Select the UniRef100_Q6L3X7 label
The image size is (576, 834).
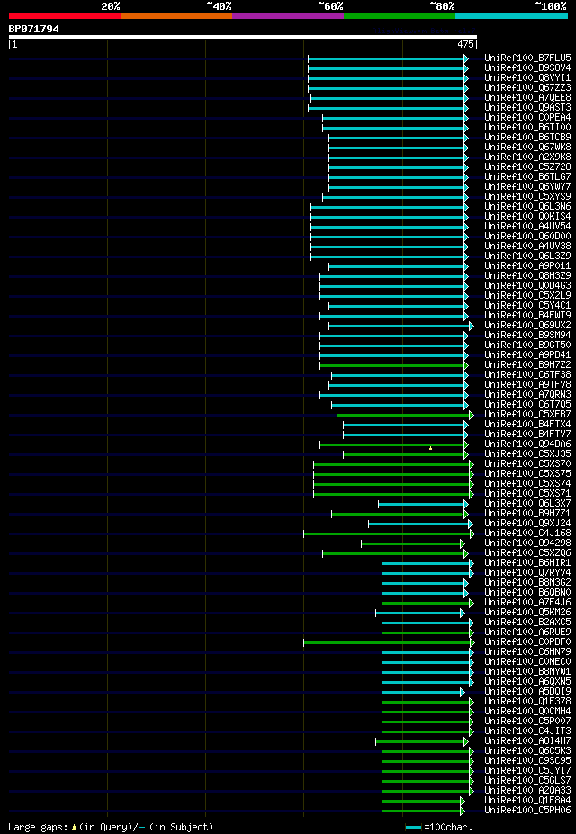click(527, 504)
